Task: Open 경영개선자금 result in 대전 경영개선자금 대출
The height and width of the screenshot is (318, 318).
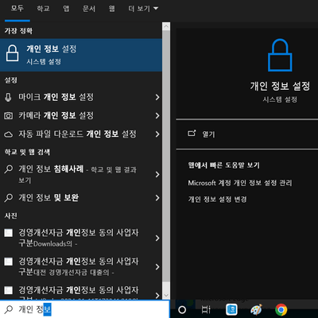Action: tap(81, 266)
